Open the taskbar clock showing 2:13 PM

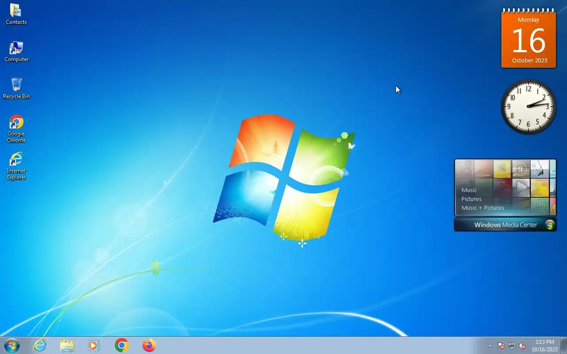[544, 346]
